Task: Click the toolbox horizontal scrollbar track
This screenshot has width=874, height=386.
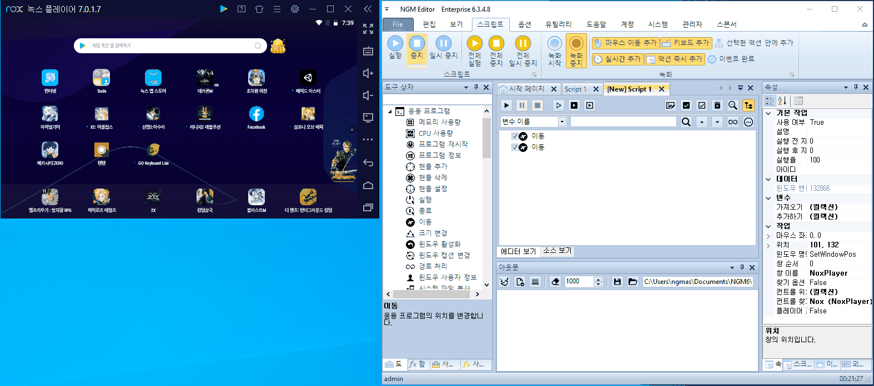Action: [x=432, y=294]
